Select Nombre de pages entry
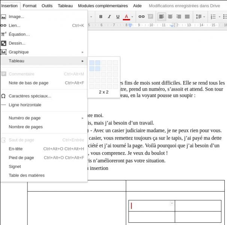The height and width of the screenshot is (225, 227). (x=44, y=127)
